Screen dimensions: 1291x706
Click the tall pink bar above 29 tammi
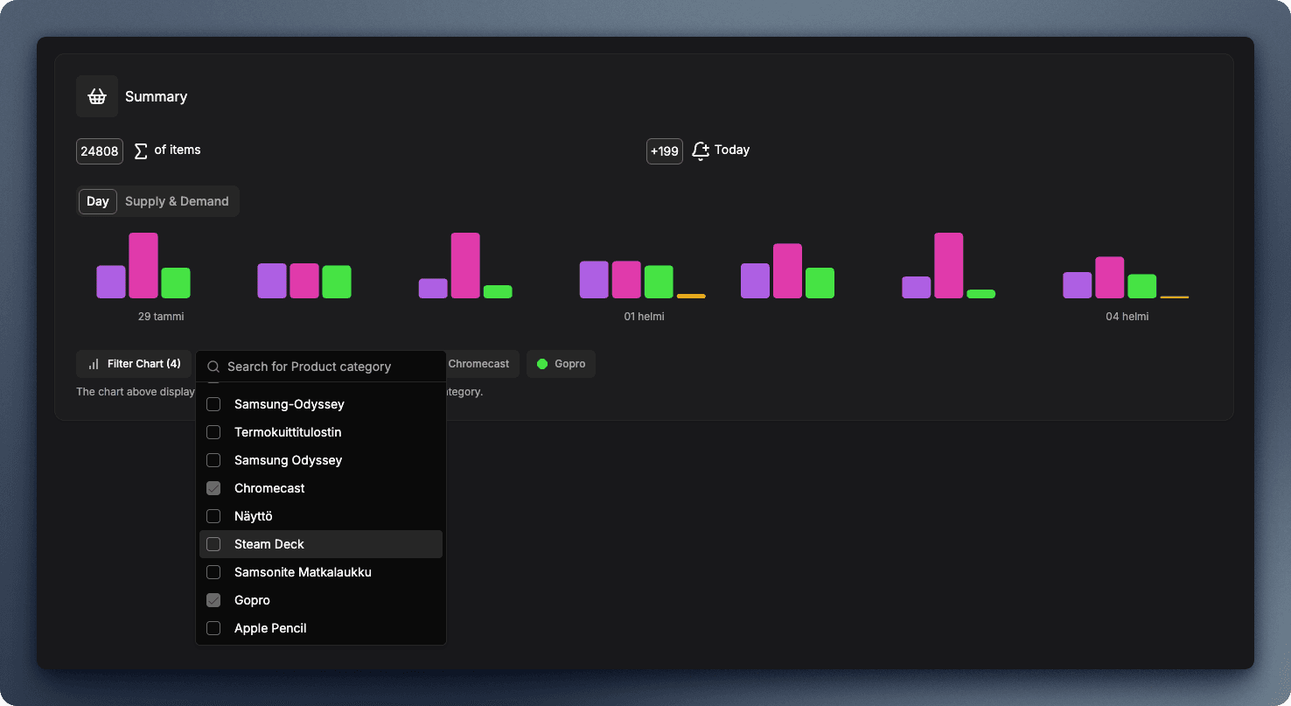point(143,265)
